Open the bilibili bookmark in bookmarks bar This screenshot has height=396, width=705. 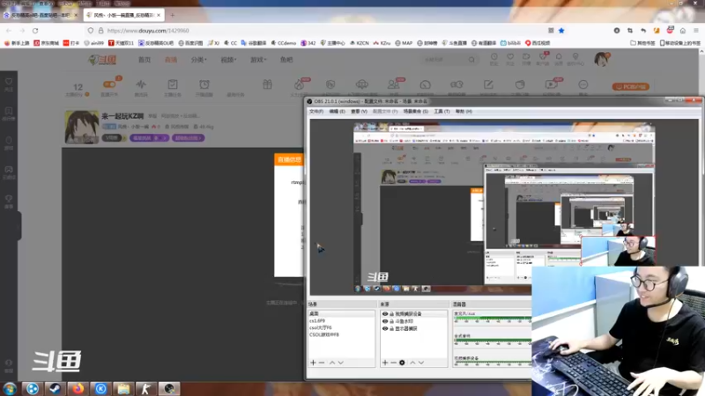tap(511, 43)
